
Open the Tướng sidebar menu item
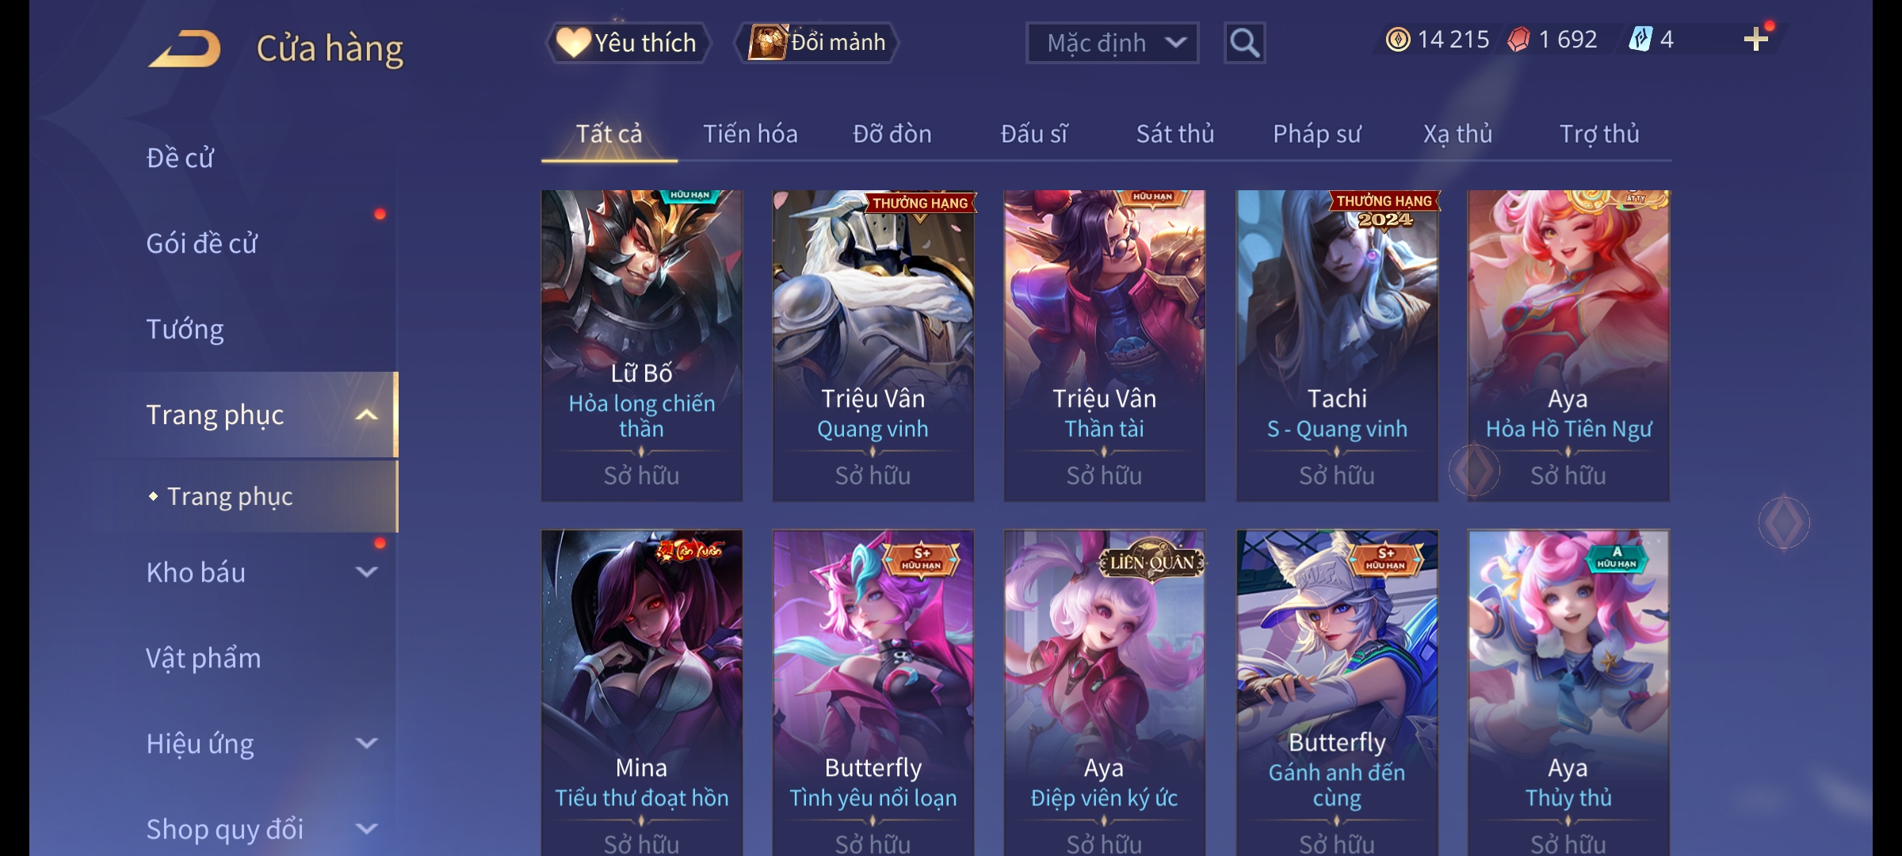click(x=185, y=329)
